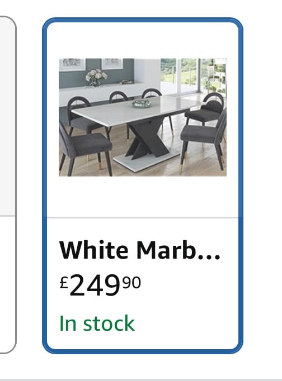
Task: Click the green bowl on the table photo
Action: click(142, 104)
